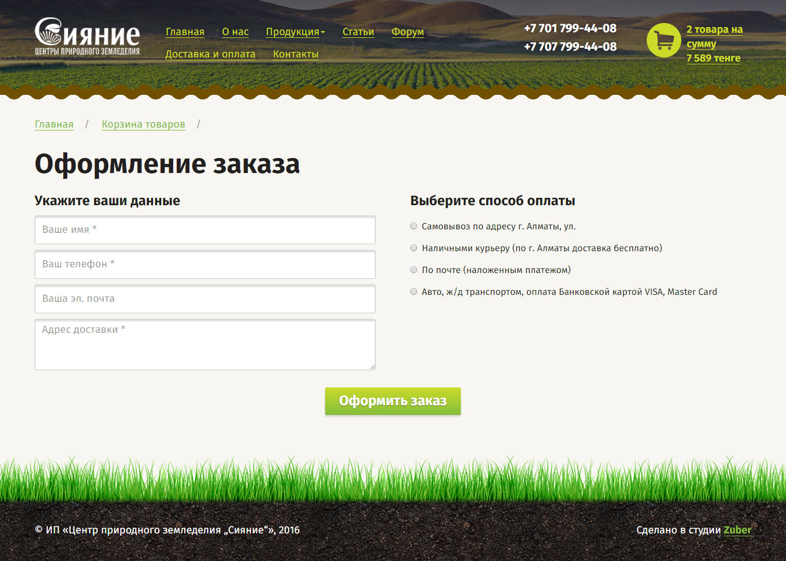Click the Адрес доставки text area
This screenshot has width=786, height=561.
click(x=205, y=344)
